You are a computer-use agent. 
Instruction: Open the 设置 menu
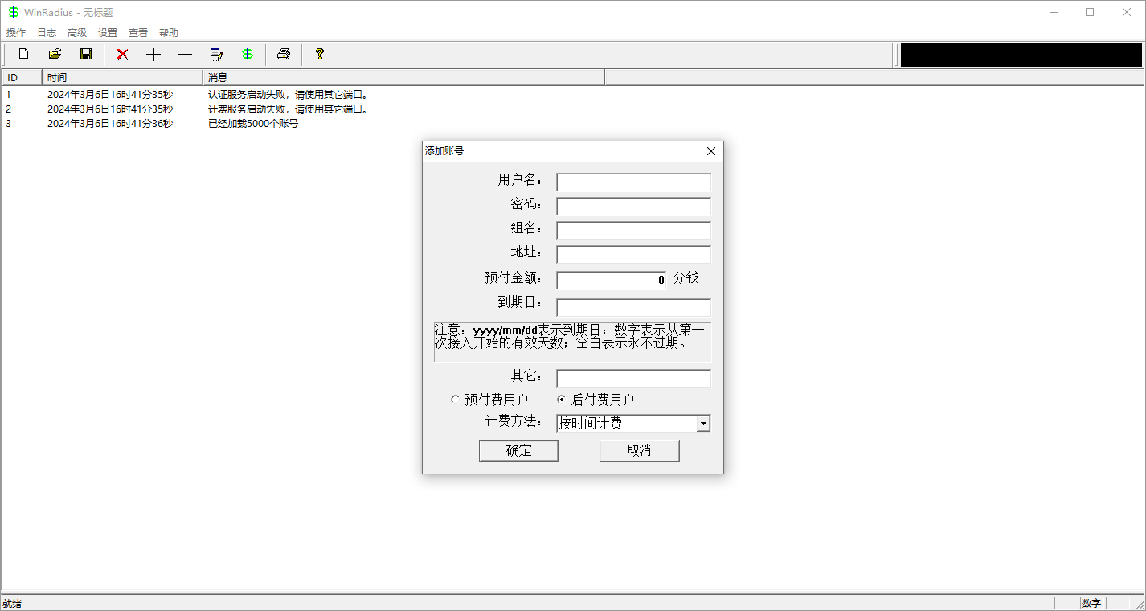point(108,33)
